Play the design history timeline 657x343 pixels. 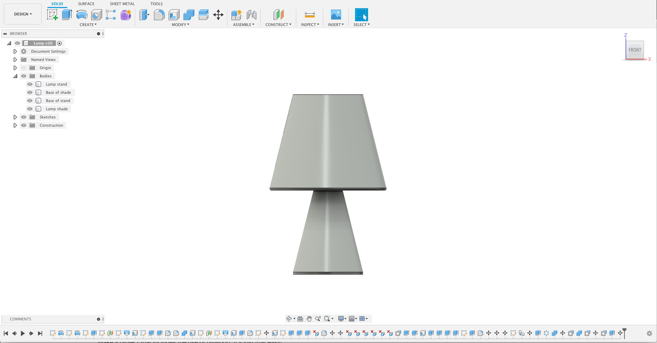click(x=23, y=333)
